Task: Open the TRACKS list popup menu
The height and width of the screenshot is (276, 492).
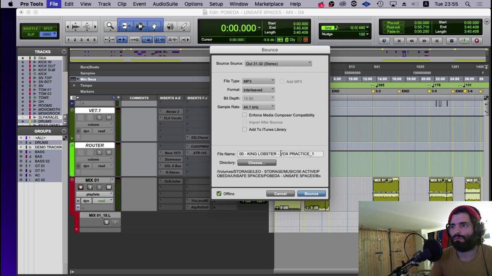Action: [x=64, y=51]
